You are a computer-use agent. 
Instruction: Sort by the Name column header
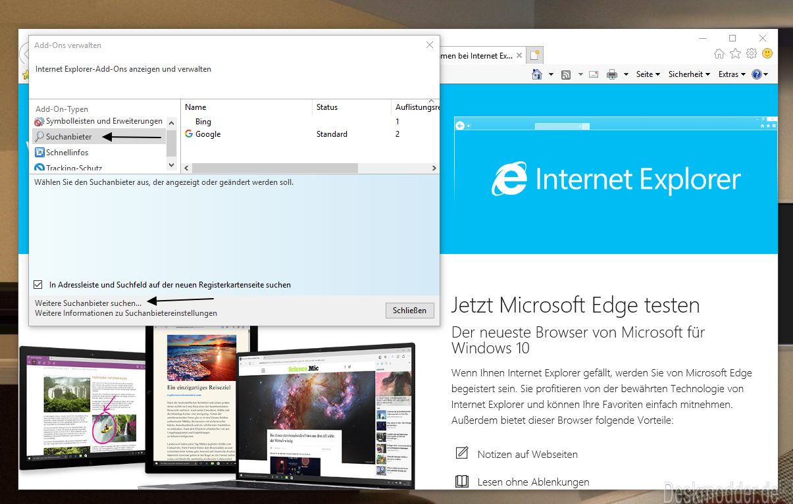click(x=246, y=107)
